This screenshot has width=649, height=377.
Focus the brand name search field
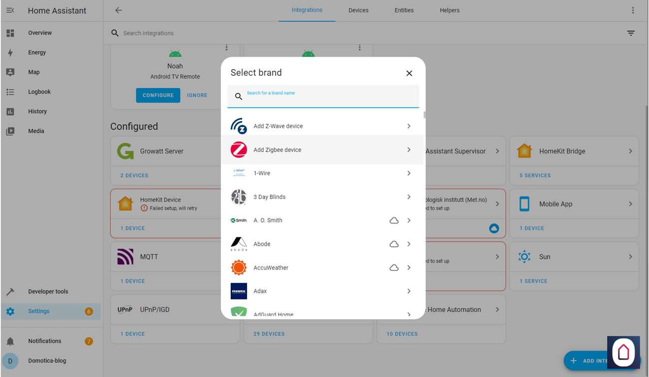[x=323, y=96]
